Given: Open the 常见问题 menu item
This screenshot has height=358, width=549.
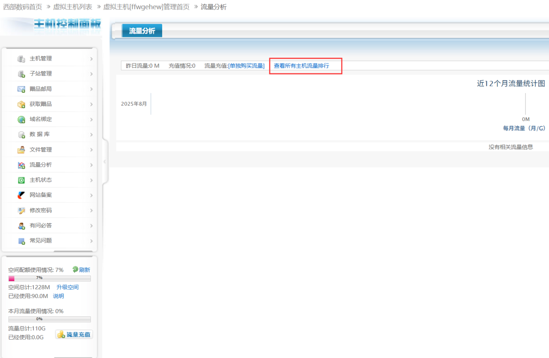Looking at the screenshot, I should 41,240.
